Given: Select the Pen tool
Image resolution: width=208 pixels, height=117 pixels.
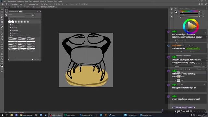Looking at the screenshot, I should click(2, 46).
